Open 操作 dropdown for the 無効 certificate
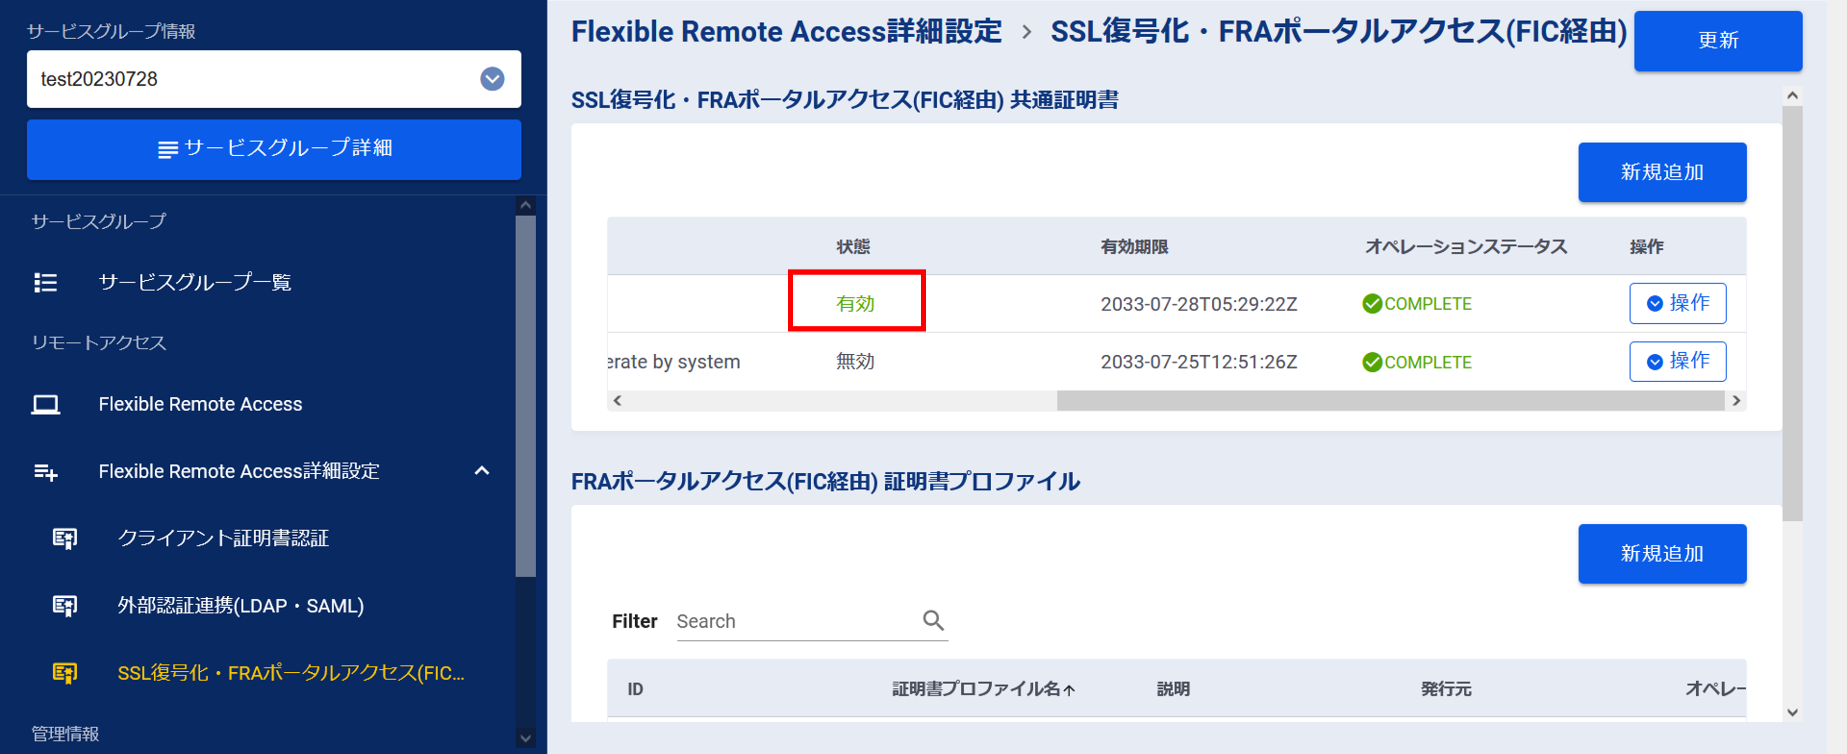 [1677, 361]
